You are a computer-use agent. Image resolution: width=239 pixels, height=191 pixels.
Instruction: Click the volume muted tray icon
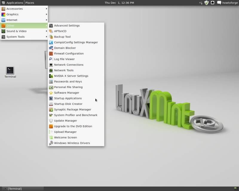[201, 3]
